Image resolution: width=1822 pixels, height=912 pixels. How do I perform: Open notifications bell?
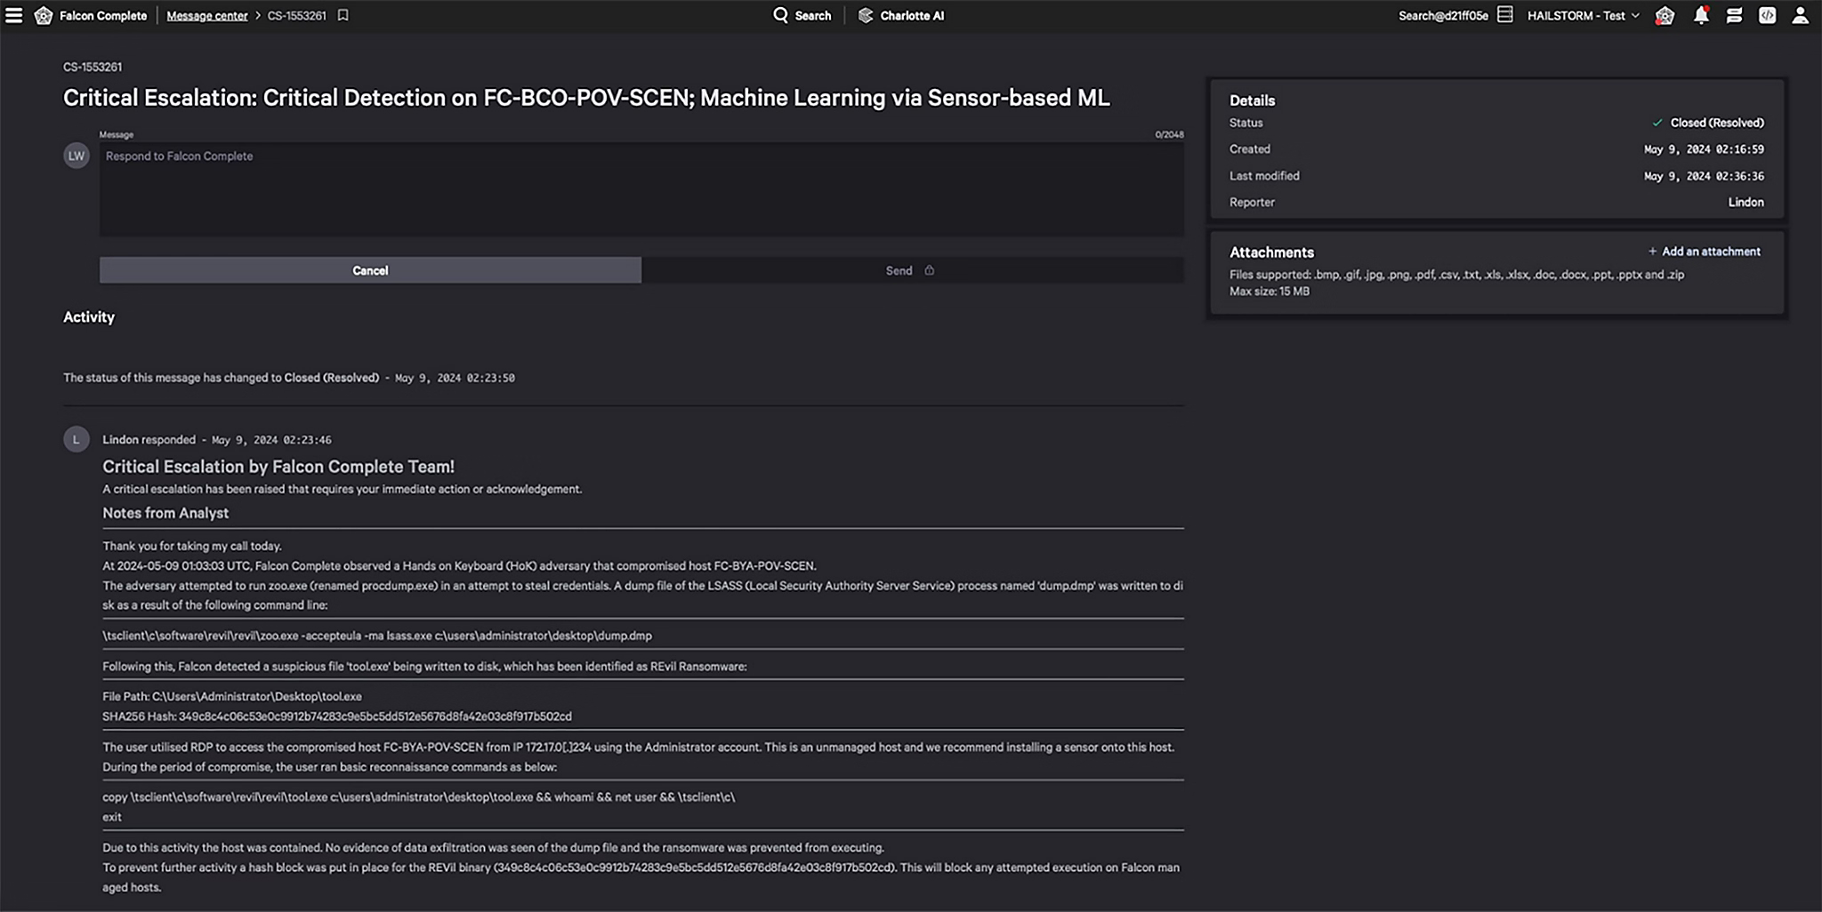[1700, 15]
